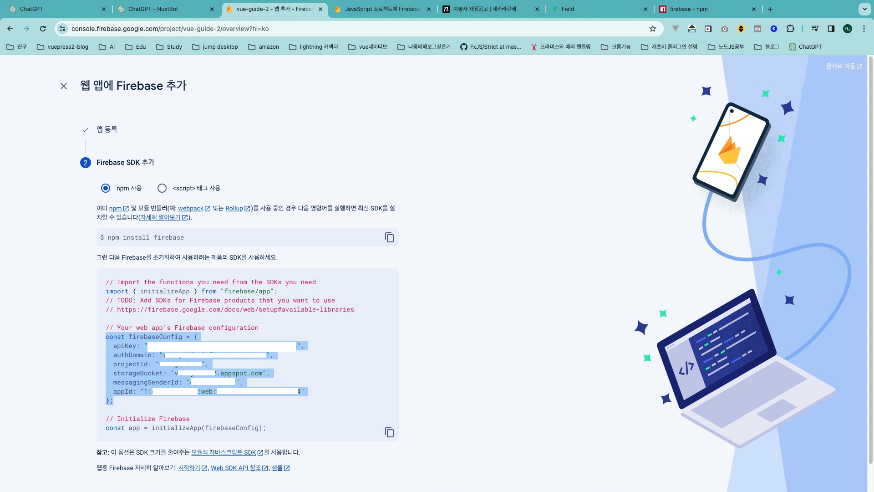
Task: Copy the Firebase config code snippet
Action: pyautogui.click(x=389, y=432)
